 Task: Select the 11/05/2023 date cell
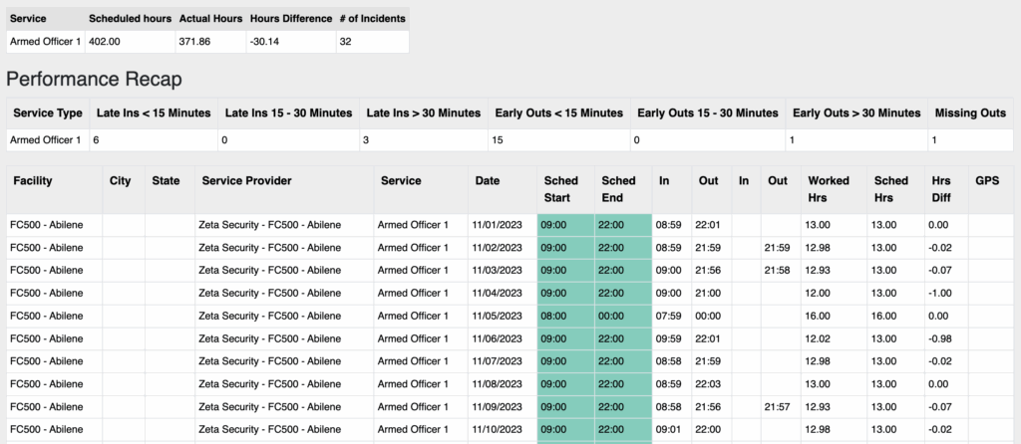pos(497,317)
